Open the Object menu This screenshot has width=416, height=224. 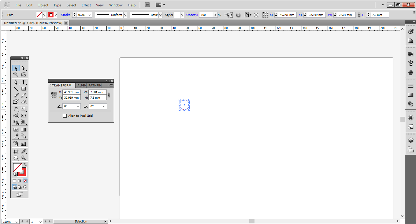coord(43,5)
